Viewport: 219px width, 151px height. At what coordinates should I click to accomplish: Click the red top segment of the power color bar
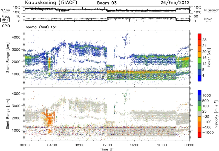pyautogui.click(x=200, y=37)
